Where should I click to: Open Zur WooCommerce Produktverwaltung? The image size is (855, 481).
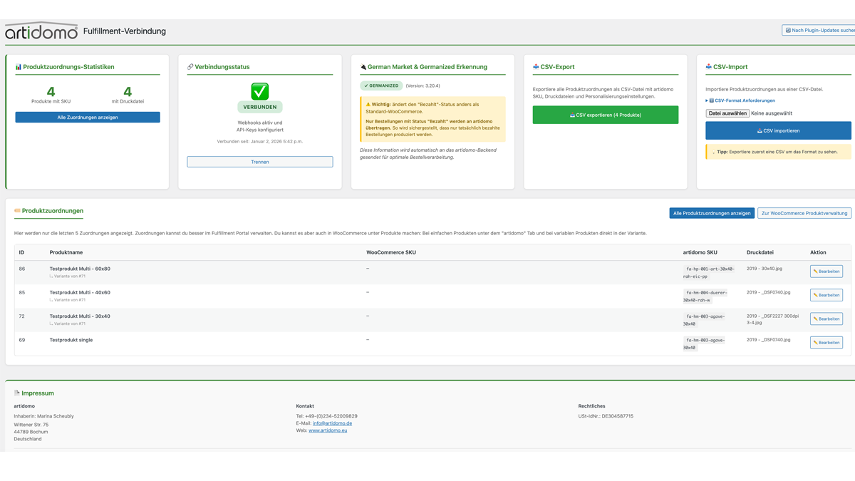pyautogui.click(x=804, y=212)
